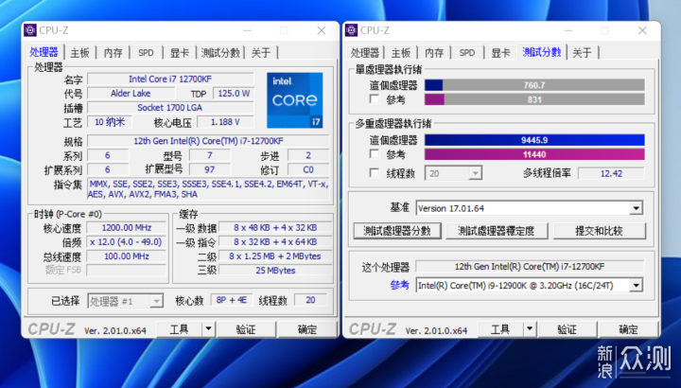The height and width of the screenshot is (388, 681).
Task: Click the CPU-Z app icon in left window title bar
Action: click(x=30, y=30)
